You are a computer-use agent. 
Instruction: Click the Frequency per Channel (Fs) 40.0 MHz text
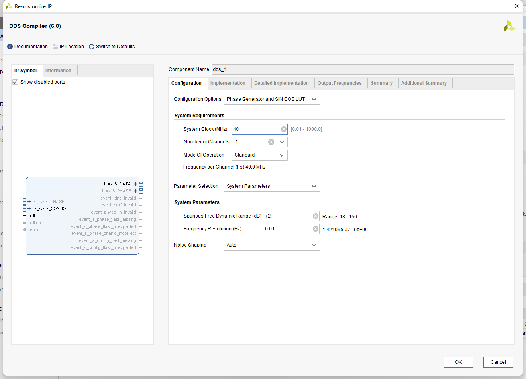pyautogui.click(x=224, y=167)
